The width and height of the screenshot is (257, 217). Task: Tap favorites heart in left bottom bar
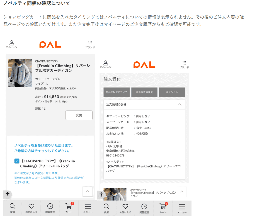31,208
